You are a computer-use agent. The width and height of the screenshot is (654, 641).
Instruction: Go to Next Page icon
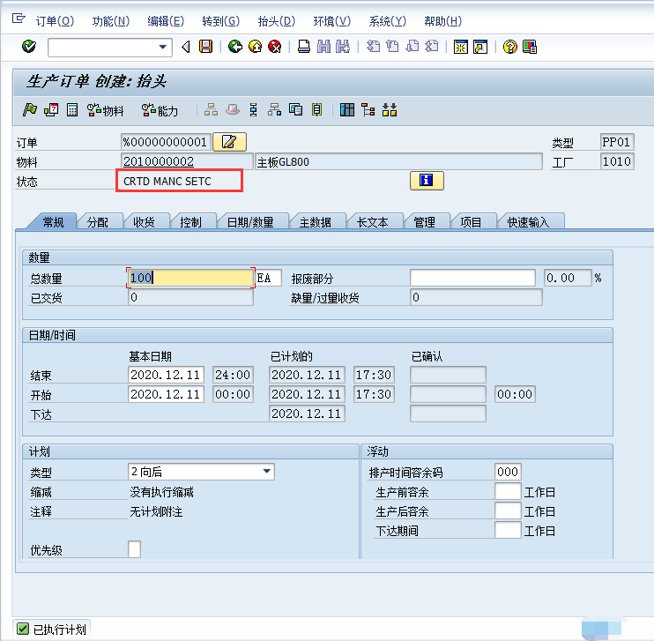click(x=412, y=47)
